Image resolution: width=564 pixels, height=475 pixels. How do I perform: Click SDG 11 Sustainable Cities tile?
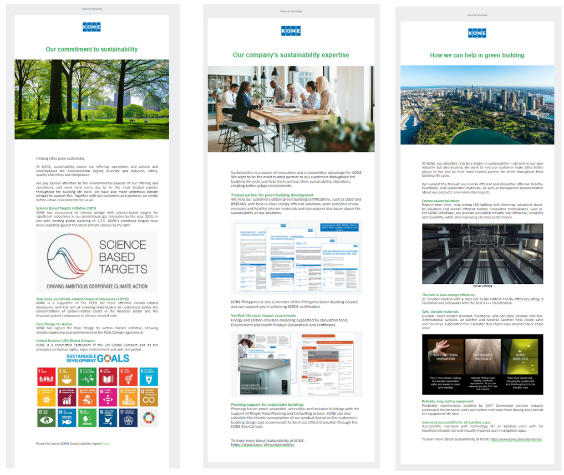129,397
